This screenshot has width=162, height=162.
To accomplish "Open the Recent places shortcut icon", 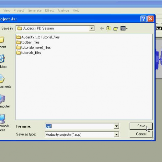I will tap(2, 40).
